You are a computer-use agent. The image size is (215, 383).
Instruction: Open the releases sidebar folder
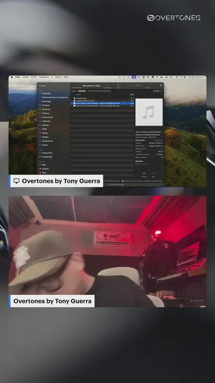(x=45, y=113)
